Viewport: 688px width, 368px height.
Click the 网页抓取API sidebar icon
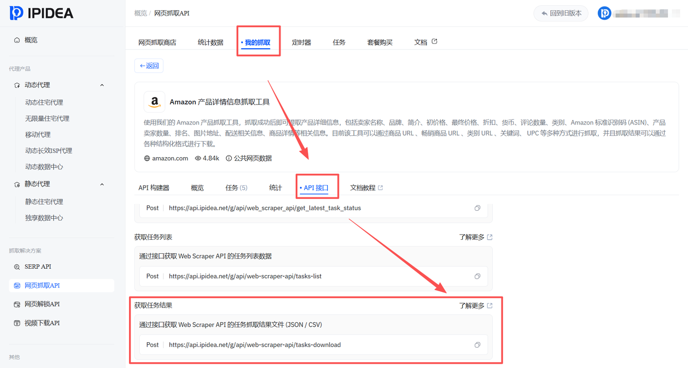point(17,285)
